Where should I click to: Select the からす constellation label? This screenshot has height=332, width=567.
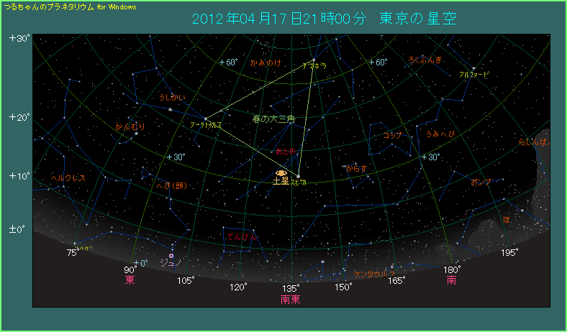click(355, 168)
